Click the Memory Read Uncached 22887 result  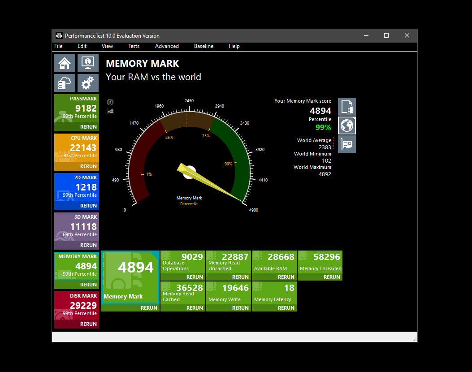[x=229, y=262]
